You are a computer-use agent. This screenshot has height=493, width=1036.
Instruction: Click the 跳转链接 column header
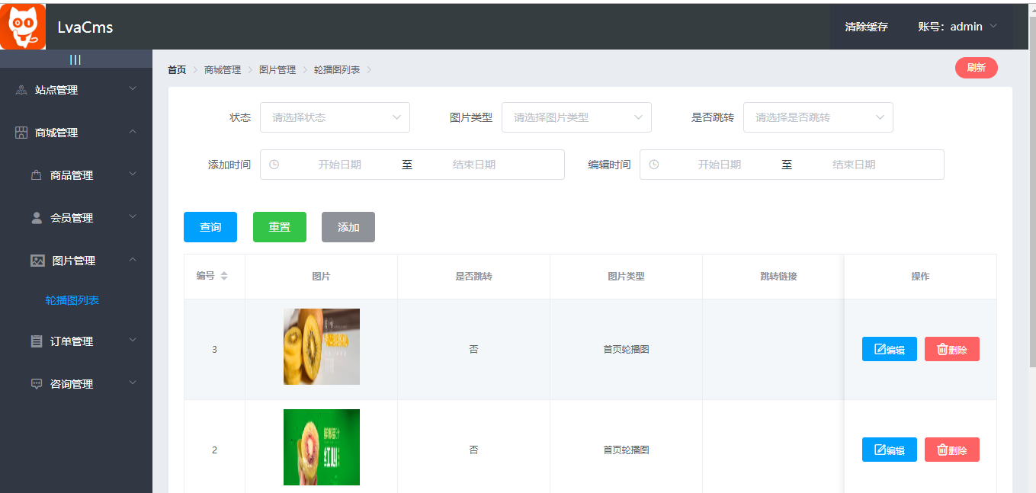point(773,277)
